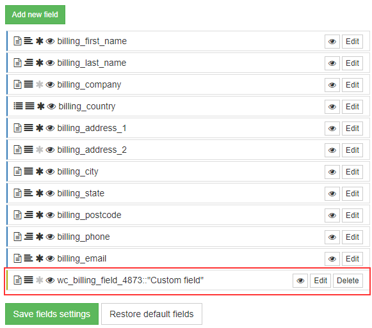Click the alignment icon on billing_last_name row

point(28,63)
